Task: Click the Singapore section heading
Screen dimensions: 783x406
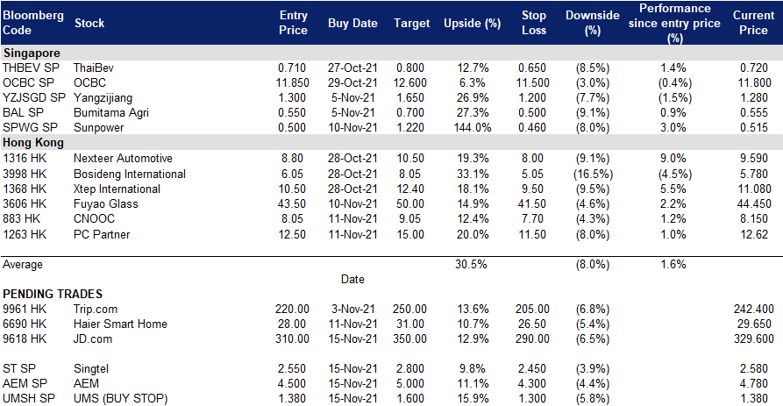Action: point(32,53)
